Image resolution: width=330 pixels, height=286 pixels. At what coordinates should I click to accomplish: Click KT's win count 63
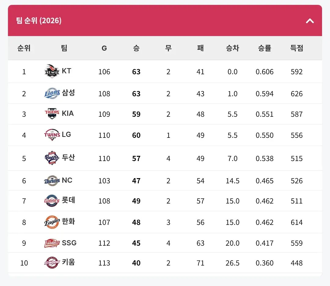(136, 72)
